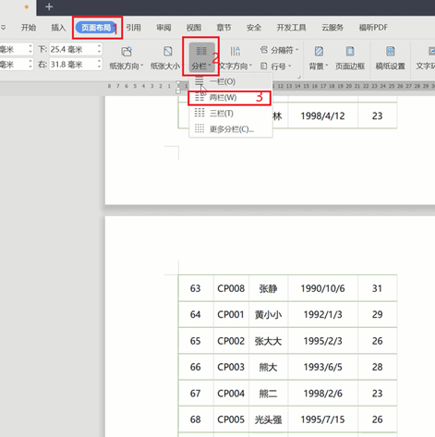Expand the 纸张方向 dropdown arrow
This screenshot has height=437, width=435.
pos(142,66)
